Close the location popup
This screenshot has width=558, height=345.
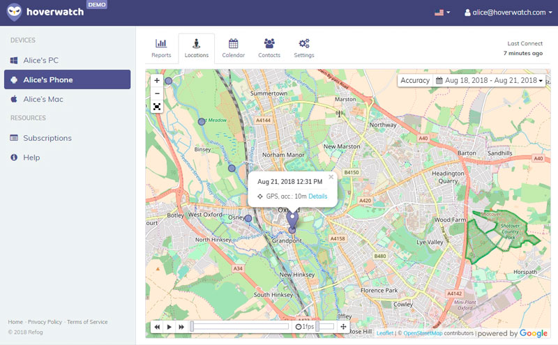pos(331,177)
